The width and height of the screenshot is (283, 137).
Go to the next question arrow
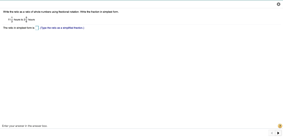[x=278, y=133]
